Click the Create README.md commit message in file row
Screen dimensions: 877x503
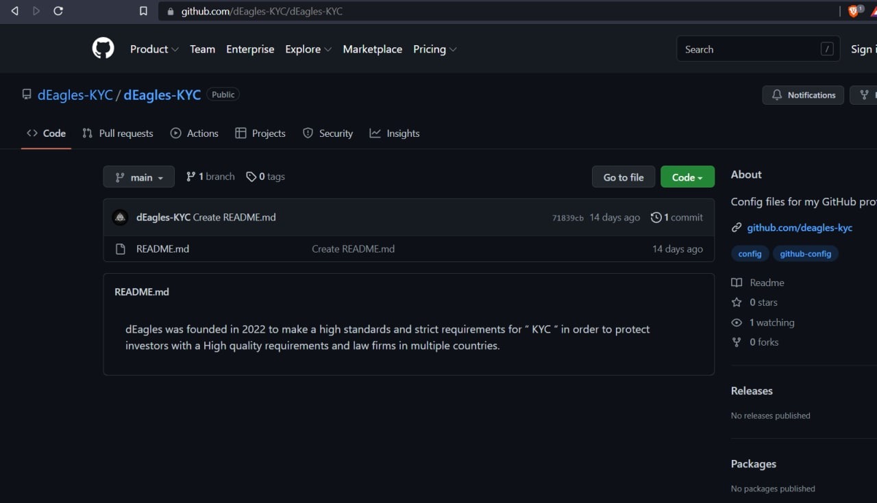353,249
